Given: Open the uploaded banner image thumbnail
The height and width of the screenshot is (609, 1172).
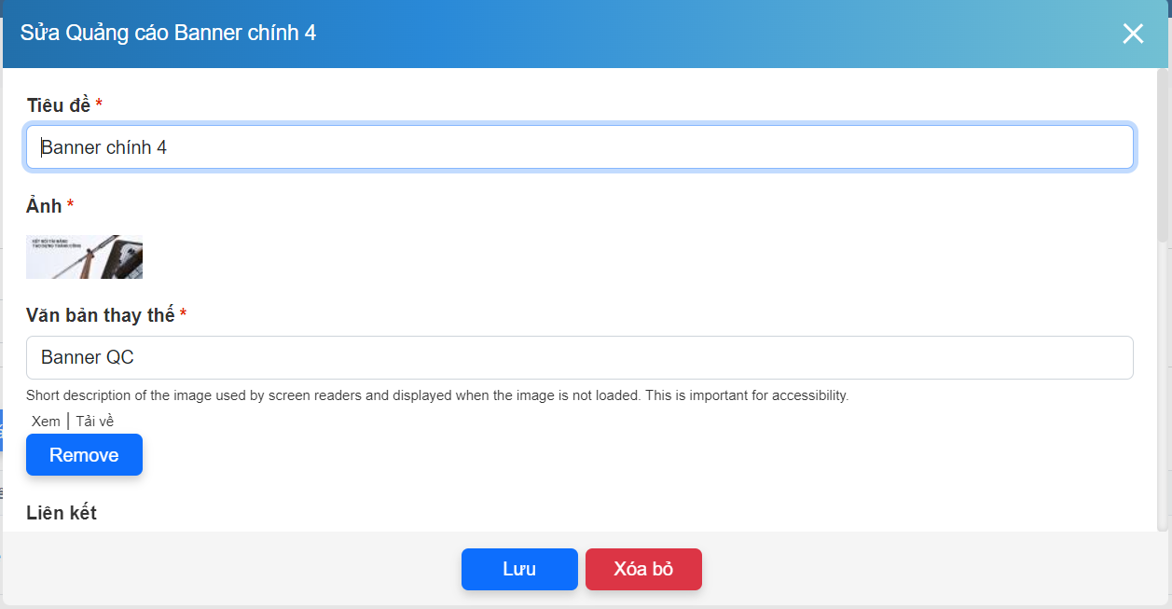Looking at the screenshot, I should coord(84,256).
